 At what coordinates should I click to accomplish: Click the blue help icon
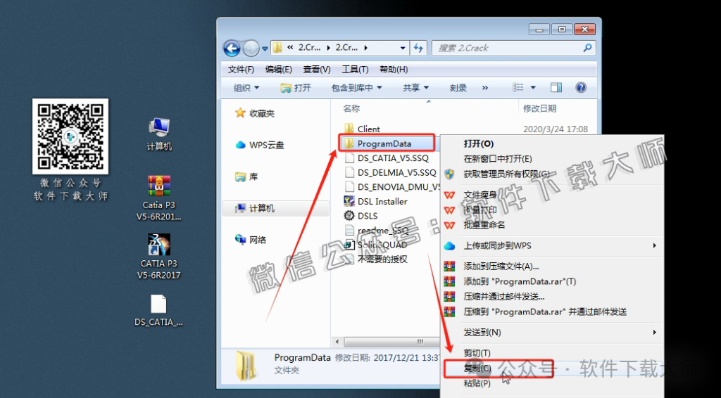[x=581, y=87]
